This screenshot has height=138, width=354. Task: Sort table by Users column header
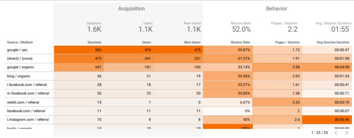(146, 42)
